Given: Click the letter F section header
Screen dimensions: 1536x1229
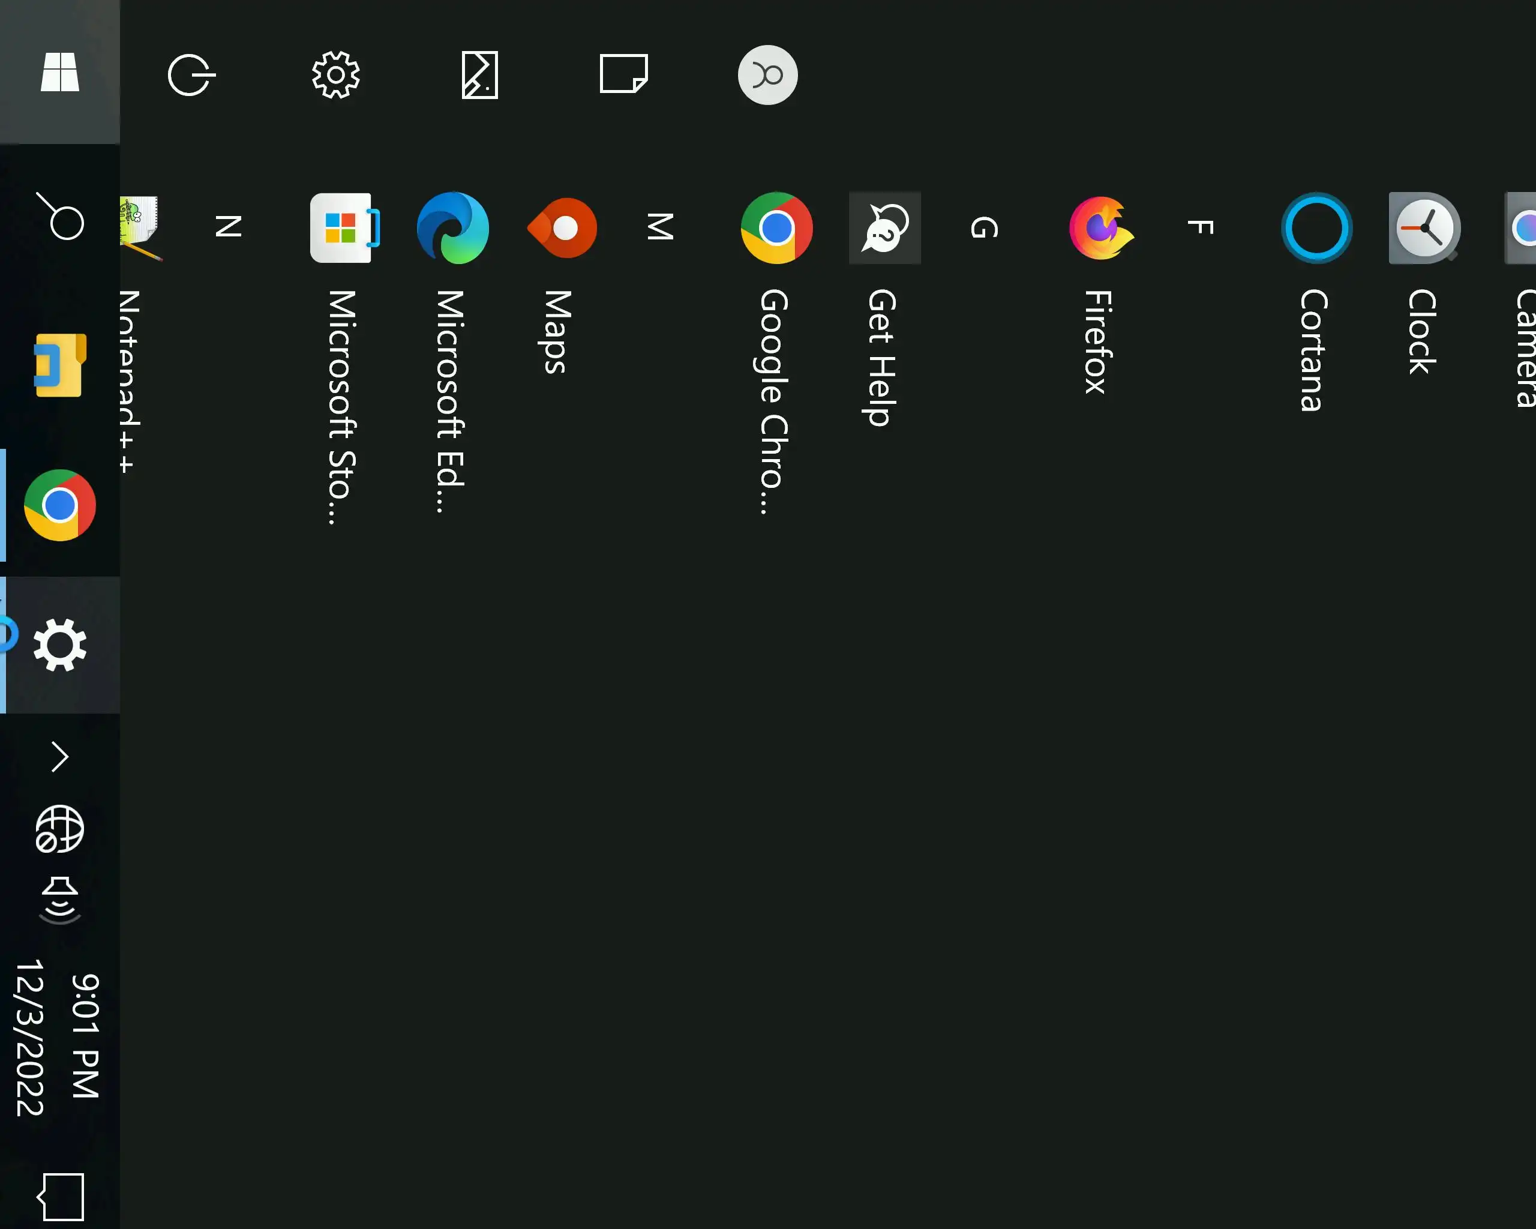Looking at the screenshot, I should (1201, 228).
